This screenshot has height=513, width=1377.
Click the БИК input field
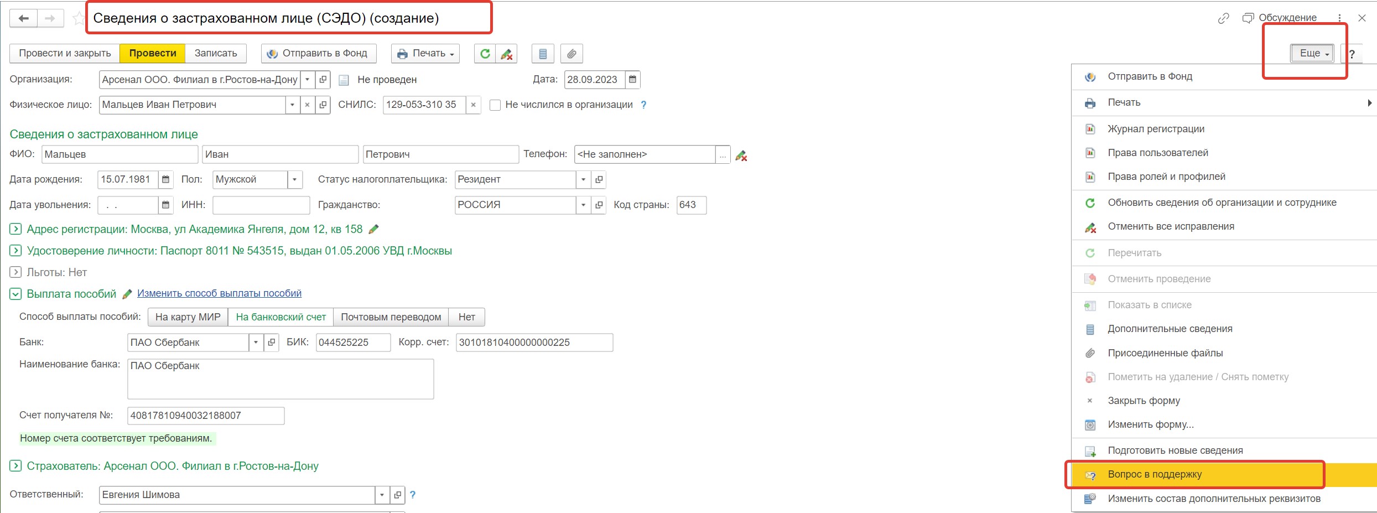tap(354, 343)
